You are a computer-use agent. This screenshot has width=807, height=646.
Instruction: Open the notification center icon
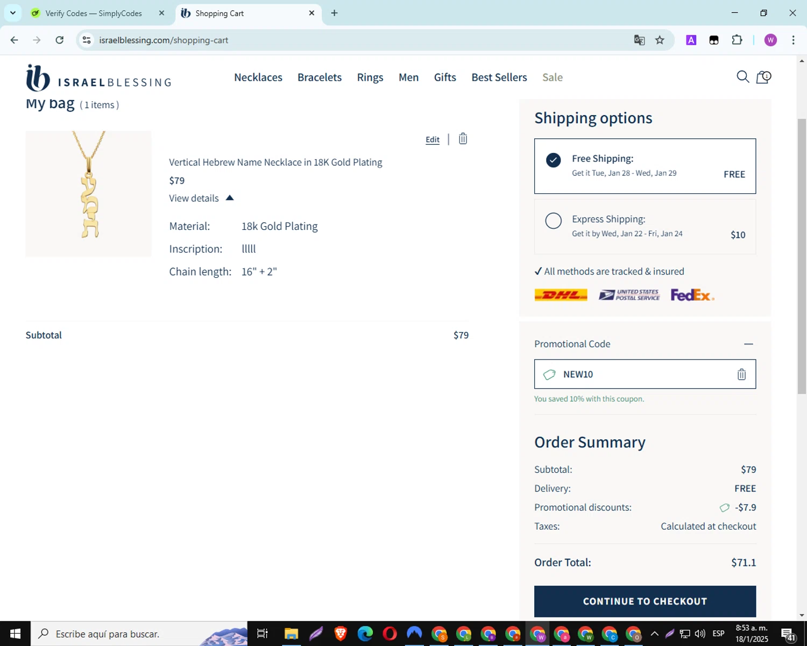(788, 634)
